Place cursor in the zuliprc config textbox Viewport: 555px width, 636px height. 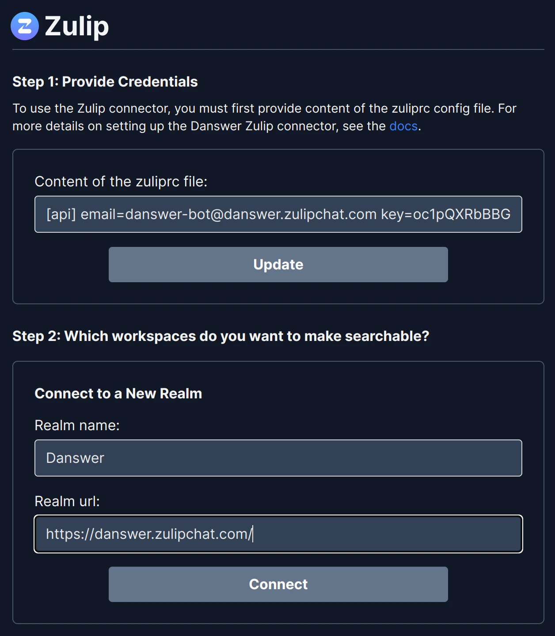coord(278,214)
